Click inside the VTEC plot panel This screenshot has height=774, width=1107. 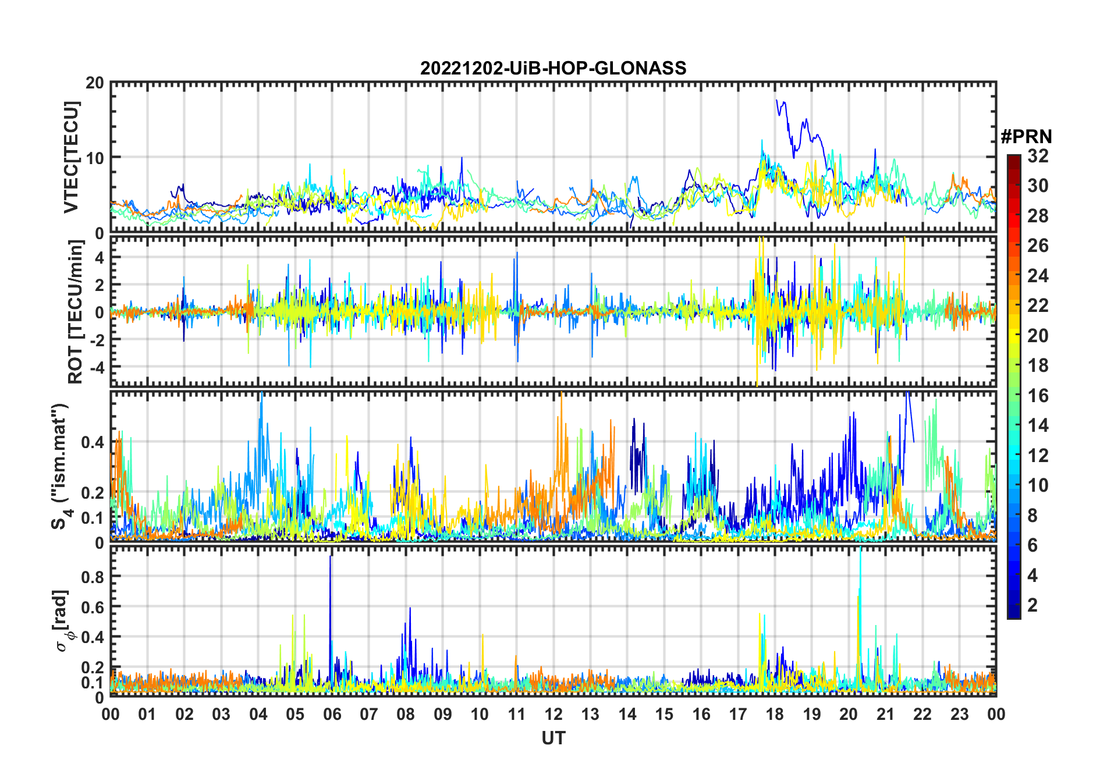tap(553, 157)
